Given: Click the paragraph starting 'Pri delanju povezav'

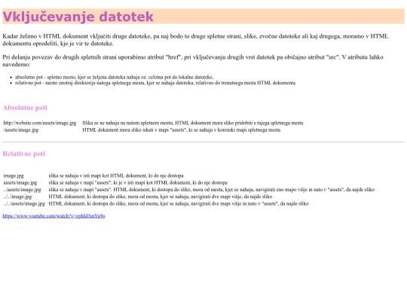Looking at the screenshot, I should (193, 61).
